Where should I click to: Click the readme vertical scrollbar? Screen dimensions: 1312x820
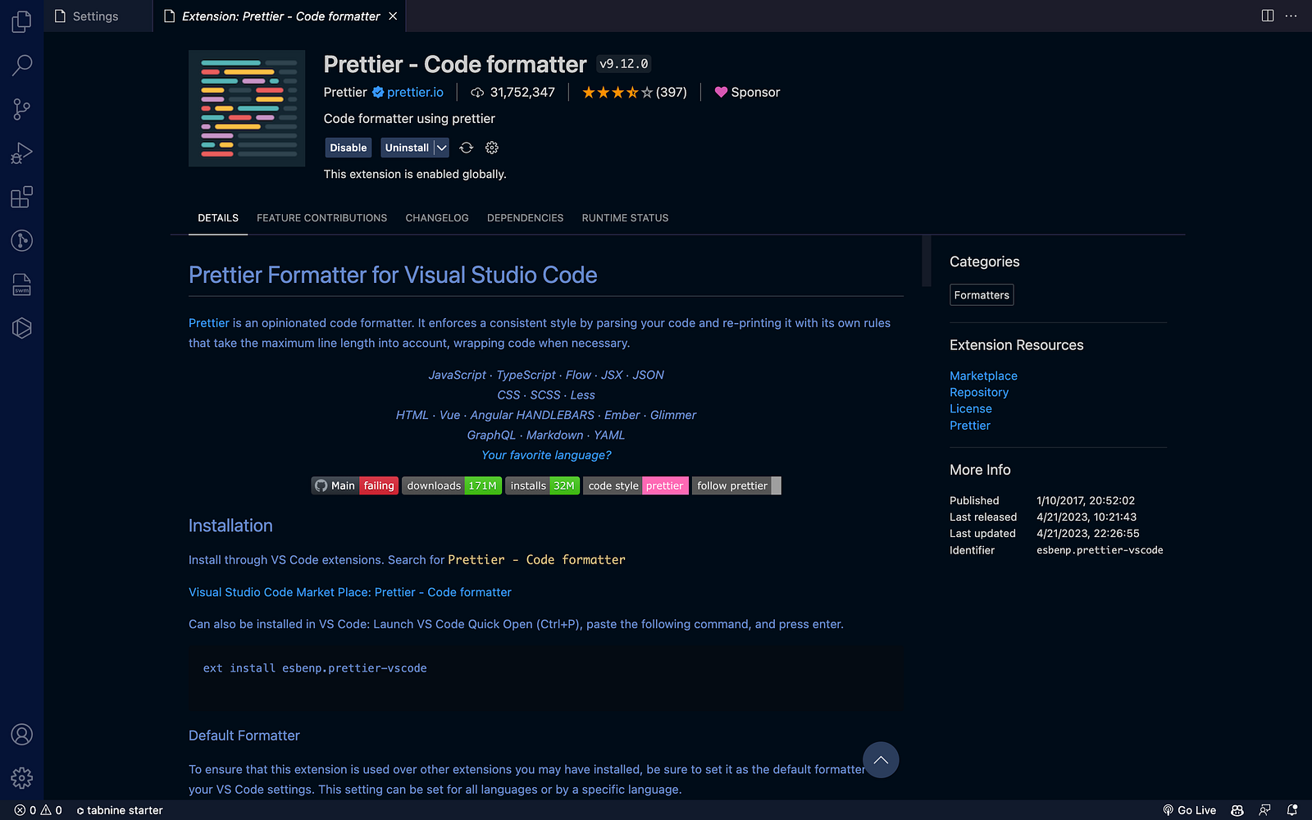coord(927,261)
